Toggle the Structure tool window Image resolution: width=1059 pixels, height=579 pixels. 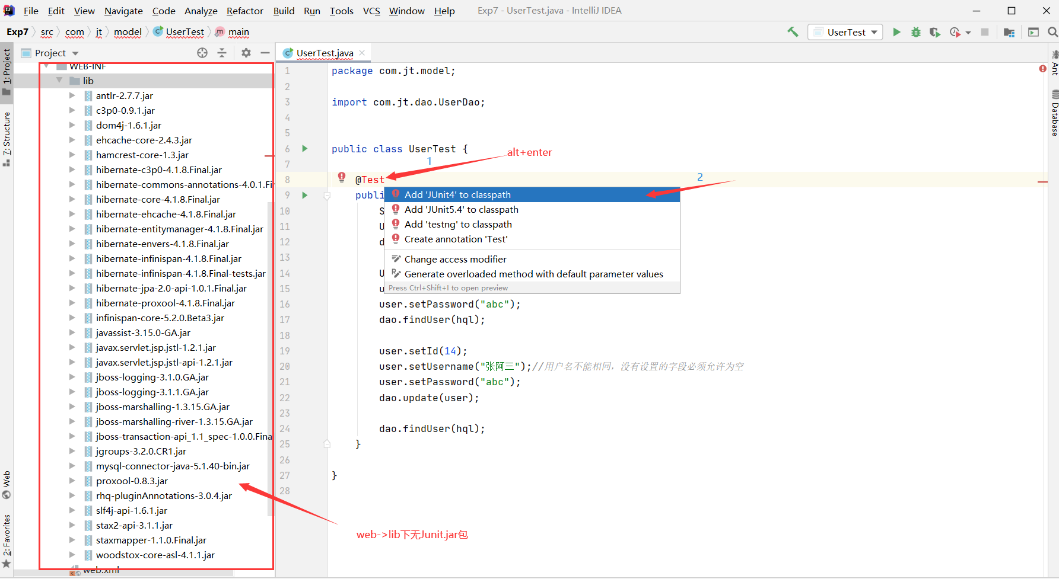pos(7,139)
